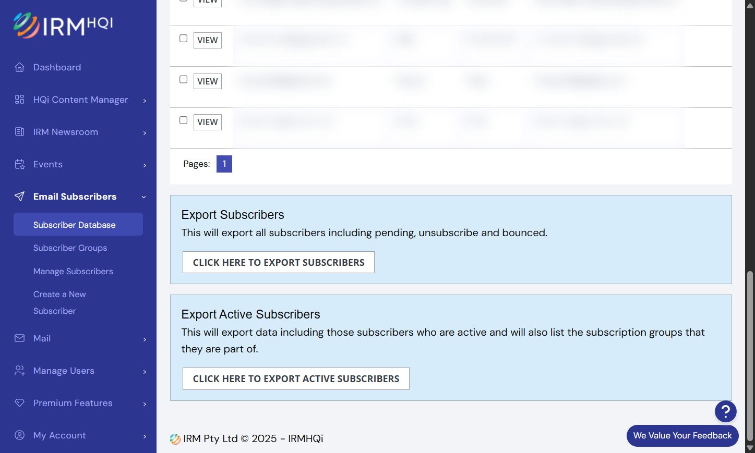
Task: Expand the Events submenu chevron
Action: [x=145, y=165]
